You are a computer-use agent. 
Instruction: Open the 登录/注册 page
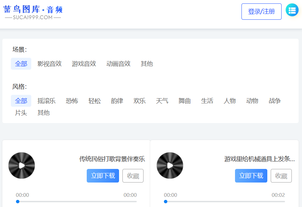click(x=261, y=11)
